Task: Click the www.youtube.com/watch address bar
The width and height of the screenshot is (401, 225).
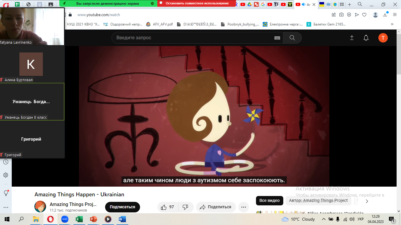Action: click(x=99, y=15)
